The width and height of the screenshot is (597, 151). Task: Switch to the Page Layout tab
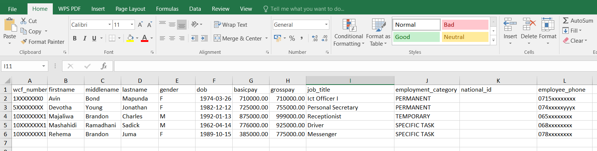130,9
